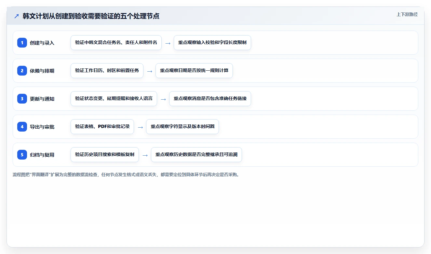Click the step number 5 badge
The height and width of the screenshot is (254, 431).
click(22, 155)
